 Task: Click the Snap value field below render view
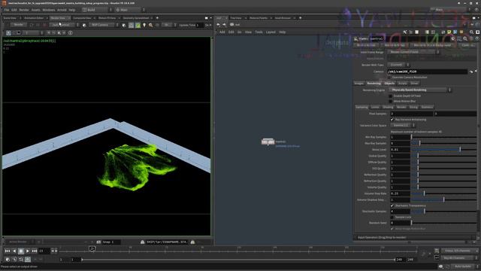point(111,242)
